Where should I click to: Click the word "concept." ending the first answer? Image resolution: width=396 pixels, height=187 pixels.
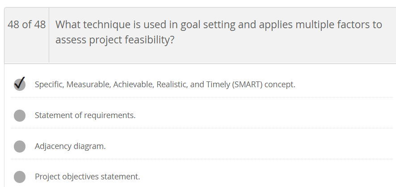pos(280,85)
